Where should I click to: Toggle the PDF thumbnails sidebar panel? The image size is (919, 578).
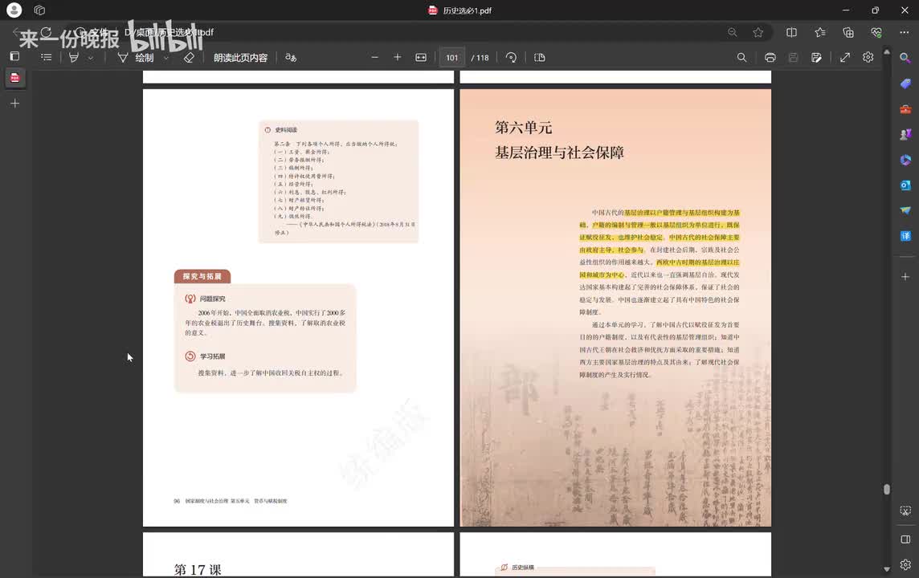(14, 57)
